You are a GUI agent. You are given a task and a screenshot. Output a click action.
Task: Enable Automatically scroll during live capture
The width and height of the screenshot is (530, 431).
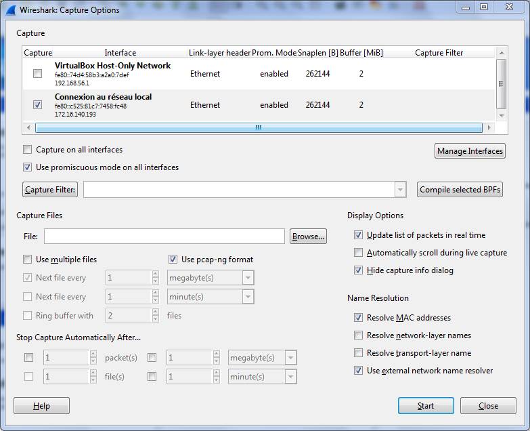(358, 252)
